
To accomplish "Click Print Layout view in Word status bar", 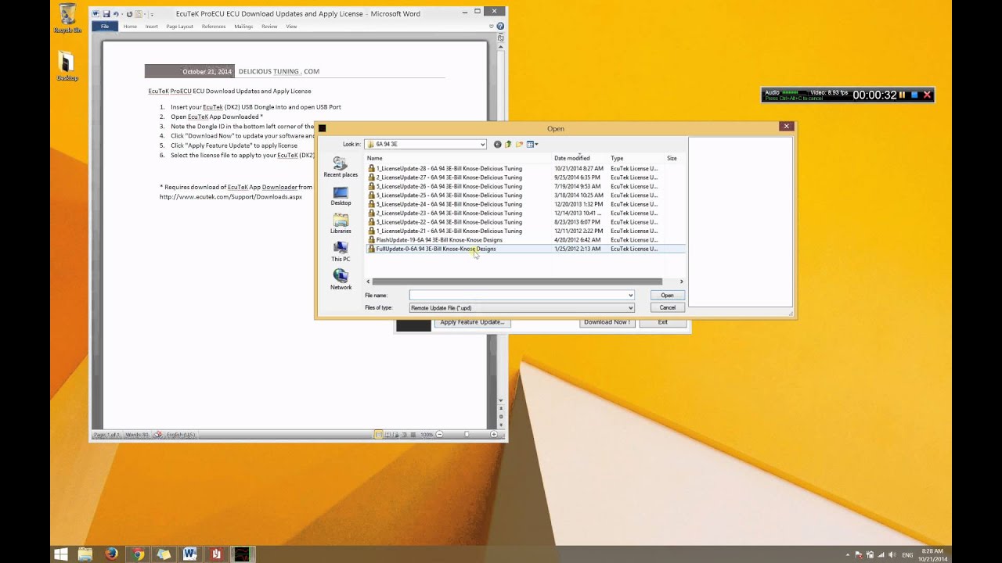I will point(378,434).
